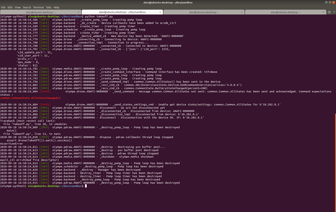Viewport: 336px width, 212px height.
Task: Close the third terminal tab
Action: (242, 12)
